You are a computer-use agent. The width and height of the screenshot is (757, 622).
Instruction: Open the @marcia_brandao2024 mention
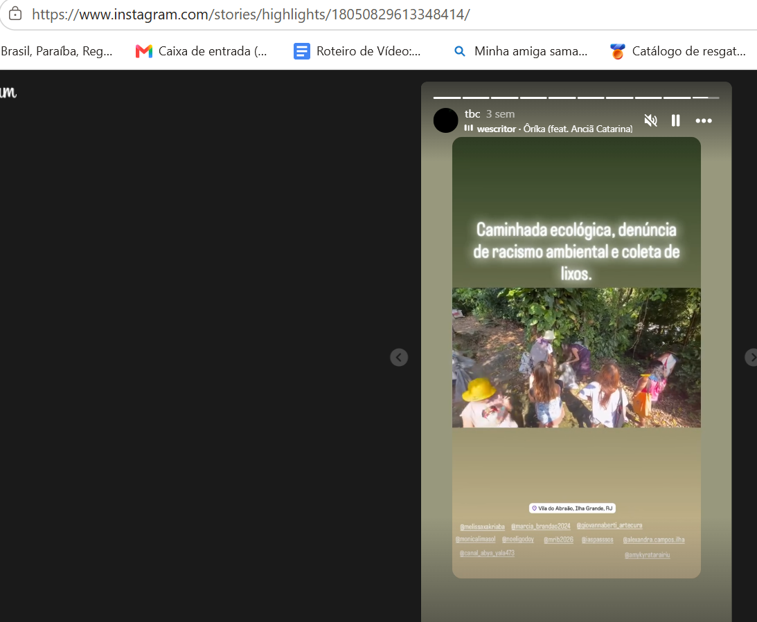[x=541, y=526]
